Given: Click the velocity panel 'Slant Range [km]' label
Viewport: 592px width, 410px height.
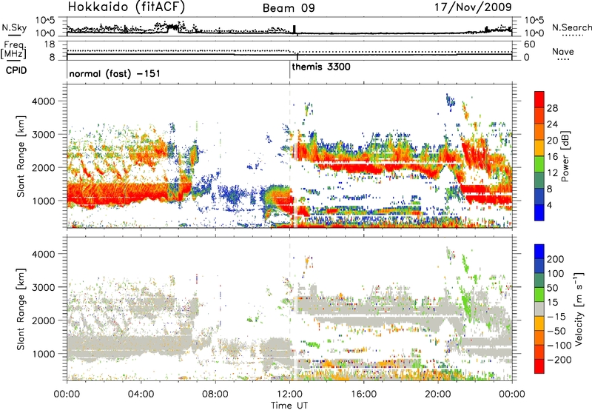Looking at the screenshot, I should coord(21,309).
